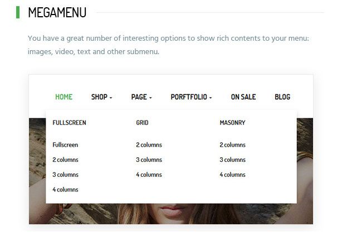Expand the PAGE dropdown menu
The width and height of the screenshot is (342, 236).
(141, 97)
